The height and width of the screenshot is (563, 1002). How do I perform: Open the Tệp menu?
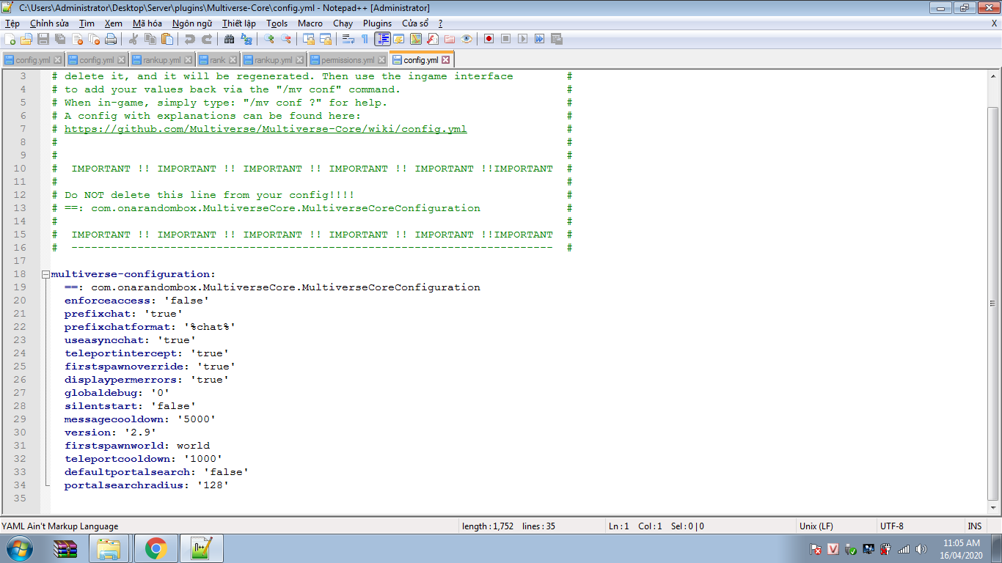point(12,23)
